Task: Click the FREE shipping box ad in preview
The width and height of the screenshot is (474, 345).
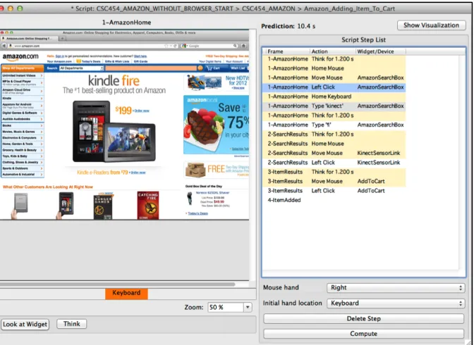Action: click(216, 169)
